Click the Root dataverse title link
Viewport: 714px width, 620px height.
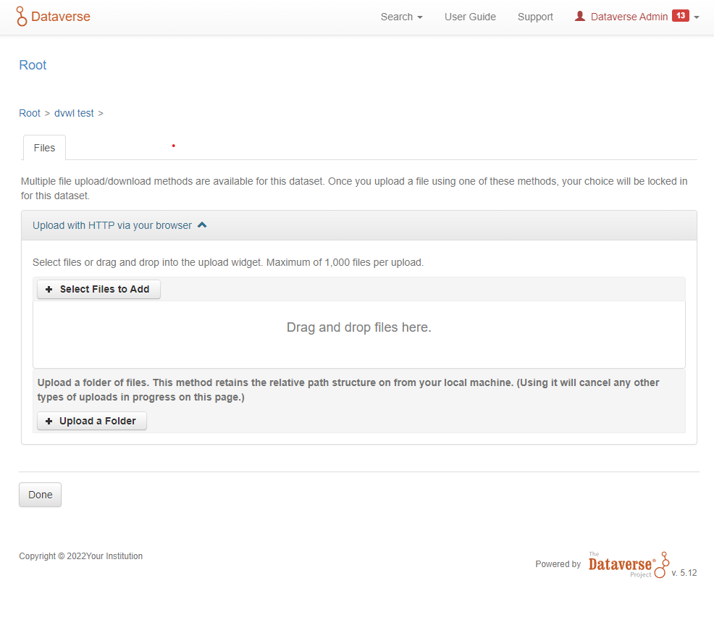(33, 65)
